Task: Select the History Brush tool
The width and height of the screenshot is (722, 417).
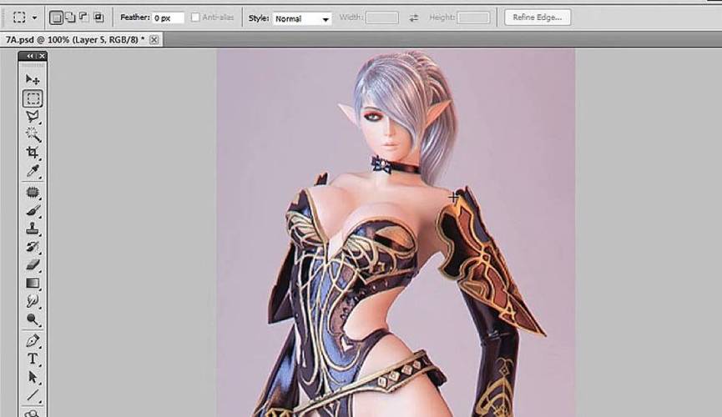Action: click(33, 247)
